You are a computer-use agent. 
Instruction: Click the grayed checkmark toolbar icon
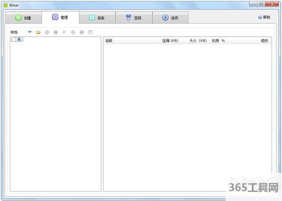pos(73,32)
